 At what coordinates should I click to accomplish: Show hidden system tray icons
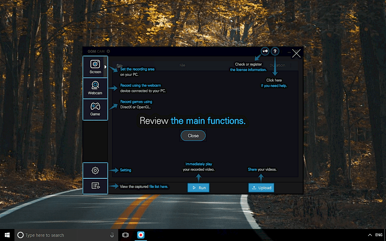click(370, 235)
